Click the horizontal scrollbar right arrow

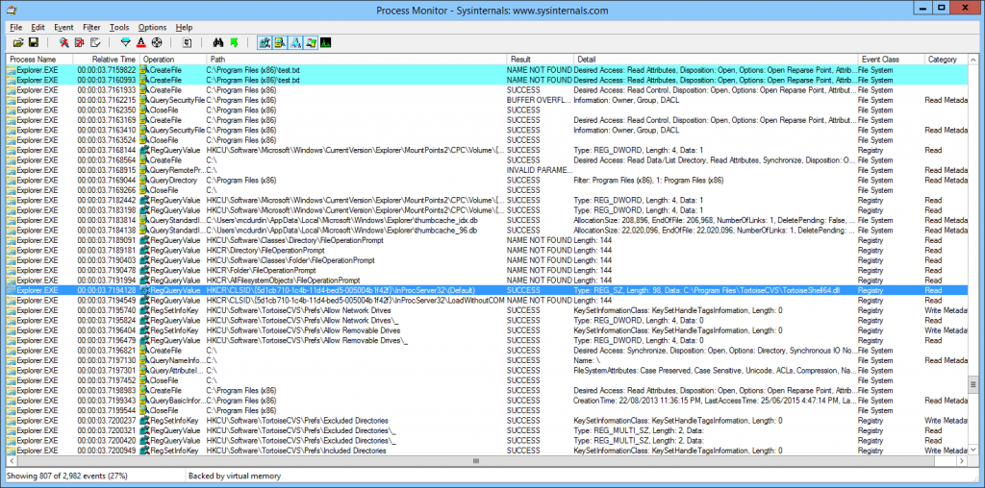pyautogui.click(x=962, y=460)
